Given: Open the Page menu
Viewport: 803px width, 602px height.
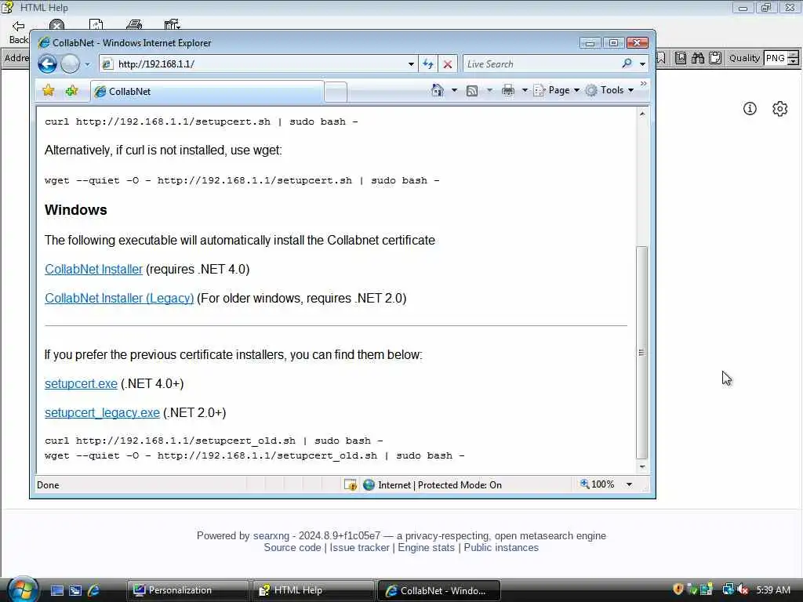Looking at the screenshot, I should tap(557, 90).
